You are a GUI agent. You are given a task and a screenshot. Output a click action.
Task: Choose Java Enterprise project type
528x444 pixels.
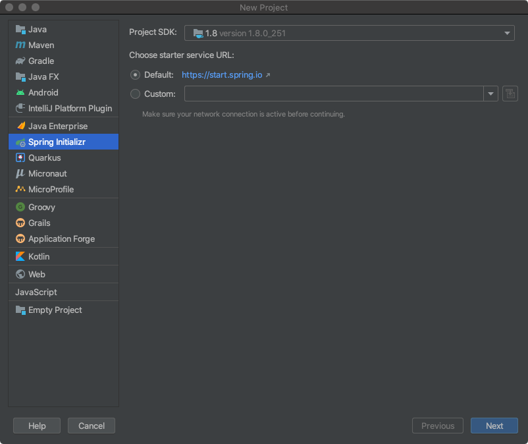57,126
